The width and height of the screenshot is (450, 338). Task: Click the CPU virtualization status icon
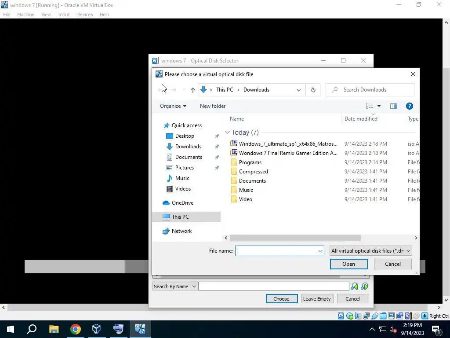(x=408, y=316)
